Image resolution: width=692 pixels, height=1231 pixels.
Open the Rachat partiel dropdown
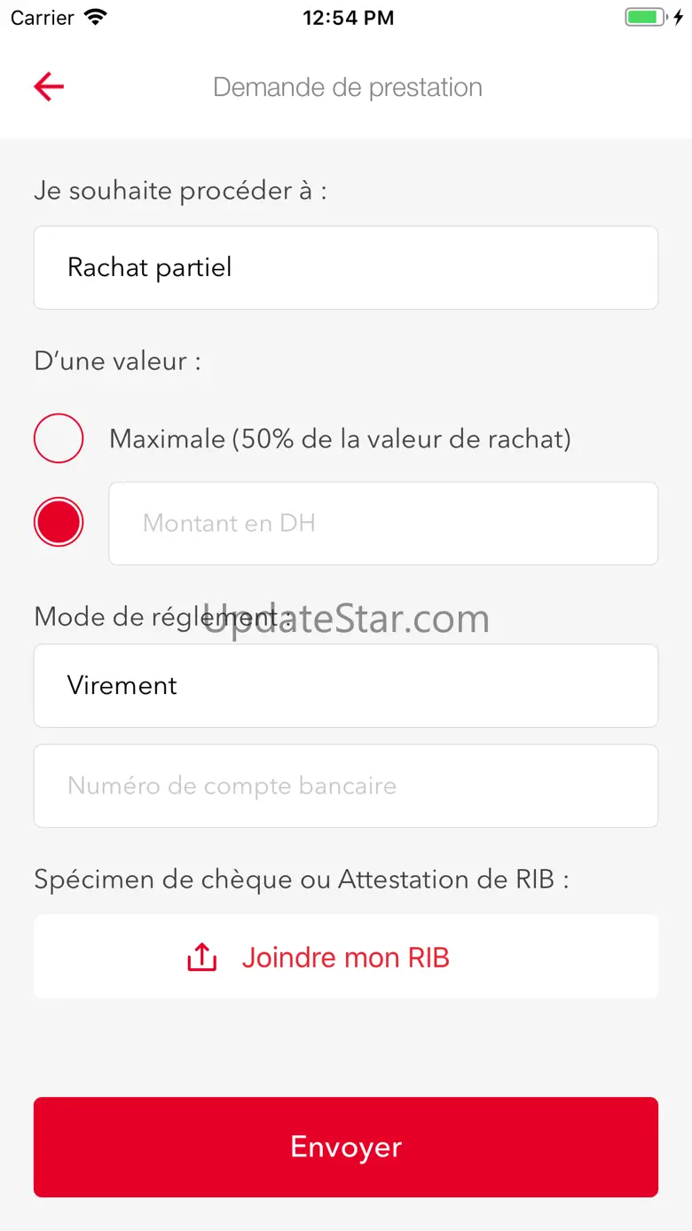pyautogui.click(x=346, y=268)
